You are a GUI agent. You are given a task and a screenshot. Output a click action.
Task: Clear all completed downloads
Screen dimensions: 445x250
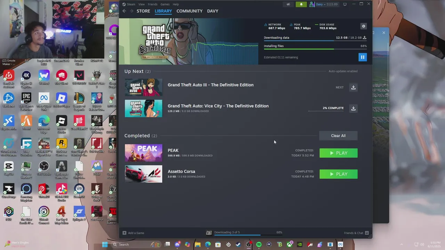coord(338,136)
